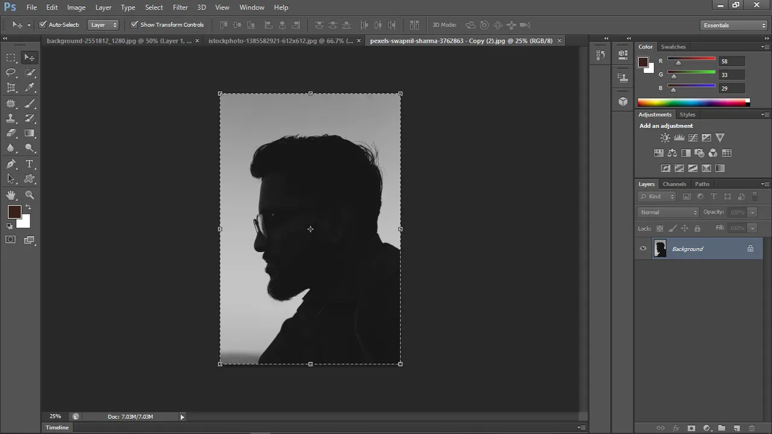Screen dimensions: 772x434
Task: Select the Gradient tool
Action: point(30,133)
